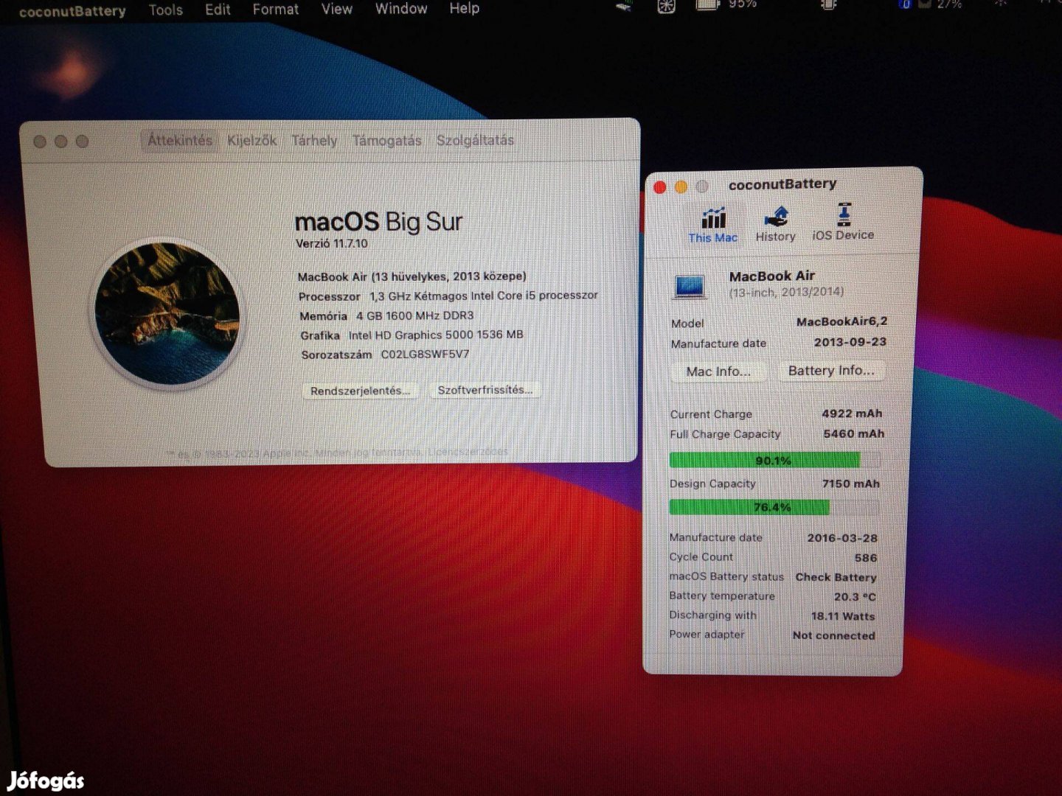
Task: Click 1,3 GHz Intel Core i5 processor text
Action: 484,296
